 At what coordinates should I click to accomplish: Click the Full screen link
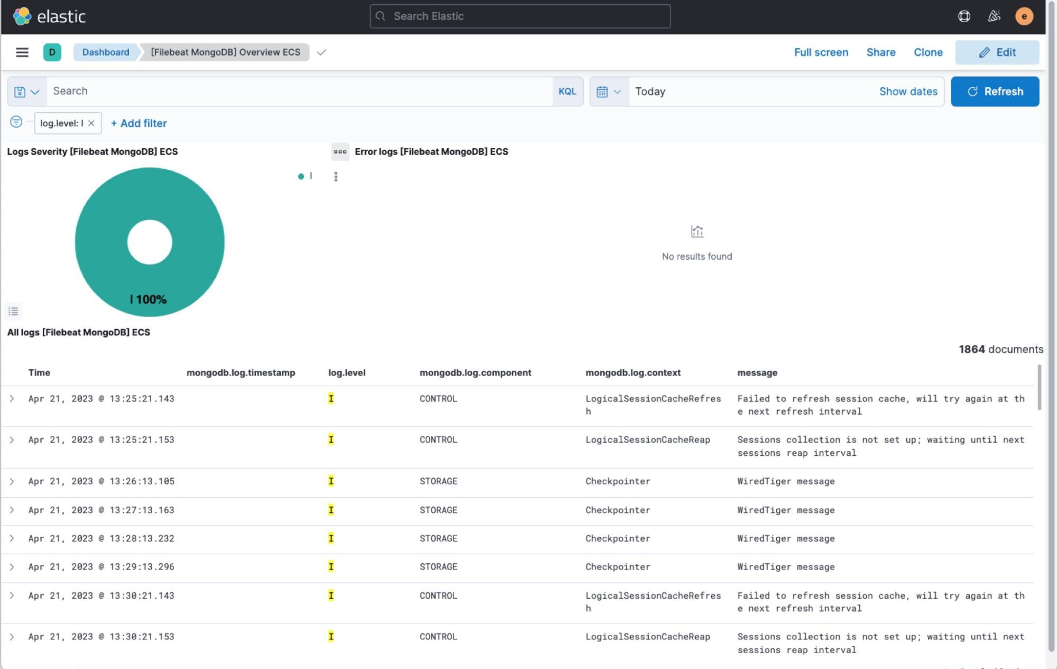[820, 52]
